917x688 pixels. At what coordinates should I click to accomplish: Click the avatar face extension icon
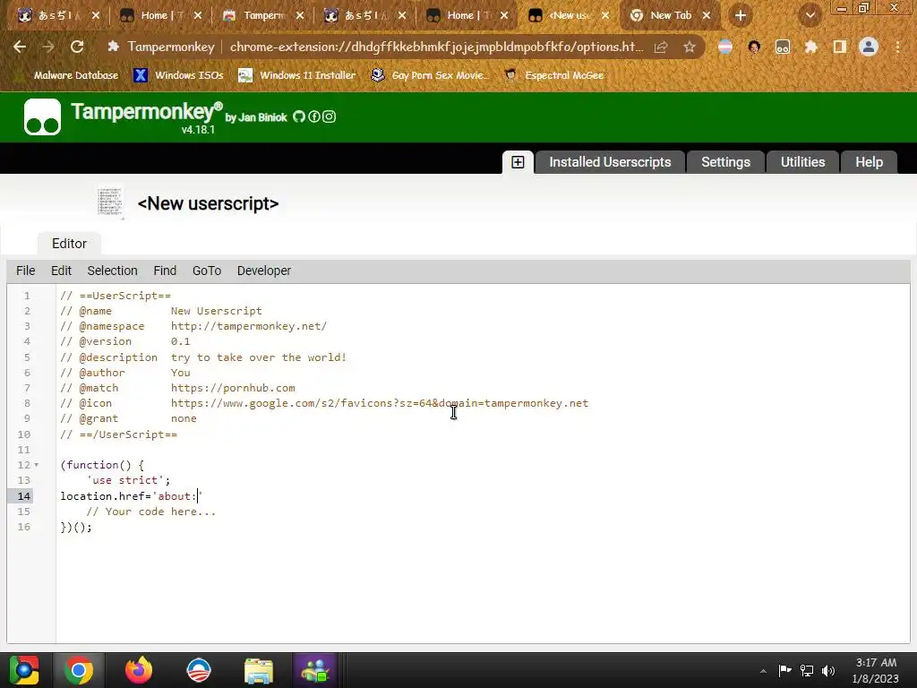(x=754, y=47)
